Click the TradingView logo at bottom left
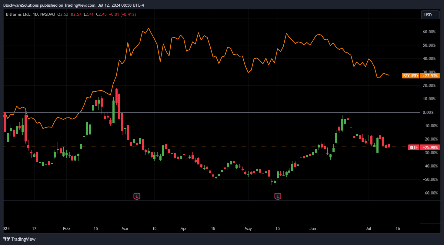The image size is (444, 245). (x=19, y=239)
